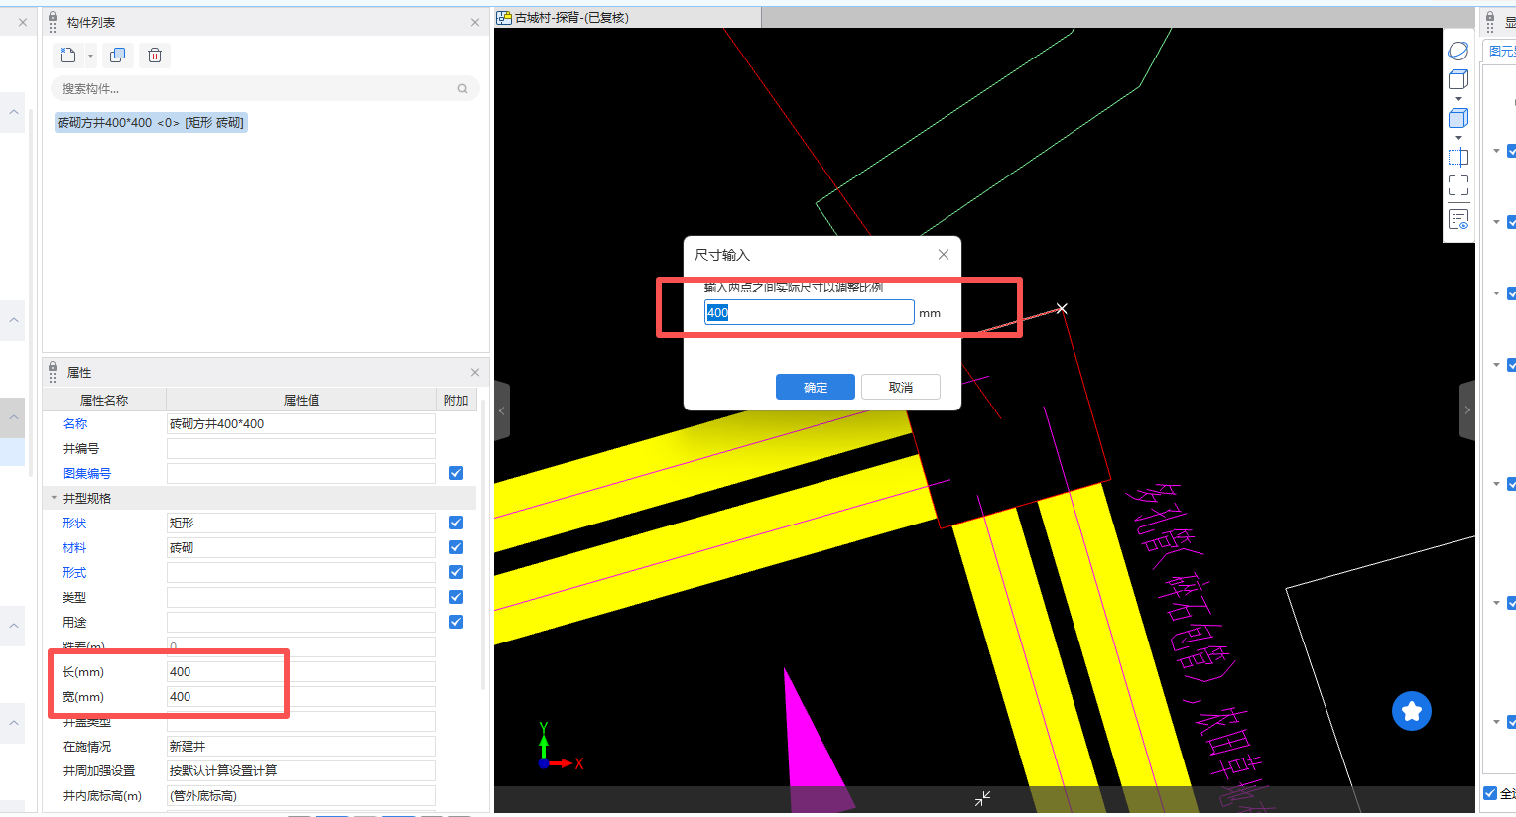Click the shrink arrows icon in bottom bar
This screenshot has width=1516, height=817.
(982, 798)
